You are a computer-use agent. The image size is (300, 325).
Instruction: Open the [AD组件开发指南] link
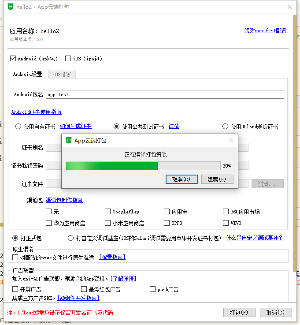[x=78, y=298]
